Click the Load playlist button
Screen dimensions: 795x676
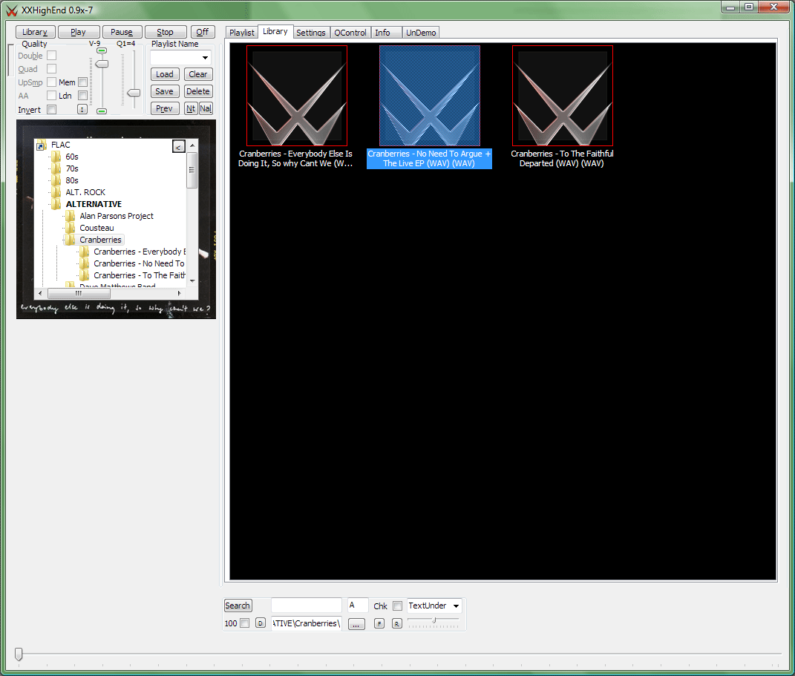[165, 74]
